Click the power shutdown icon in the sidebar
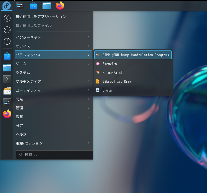The image size is (207, 193). click(x=7, y=41)
